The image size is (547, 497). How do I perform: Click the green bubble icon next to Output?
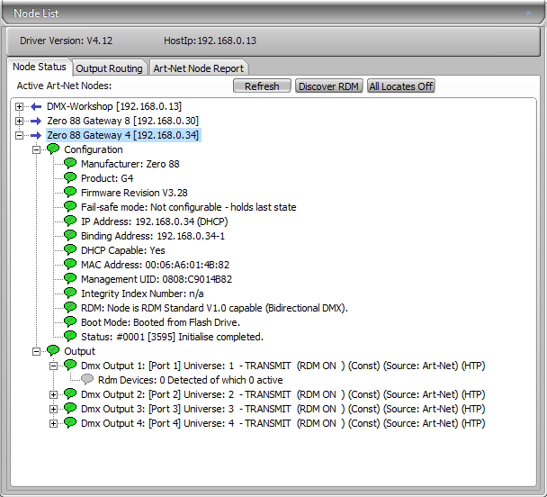click(x=53, y=350)
